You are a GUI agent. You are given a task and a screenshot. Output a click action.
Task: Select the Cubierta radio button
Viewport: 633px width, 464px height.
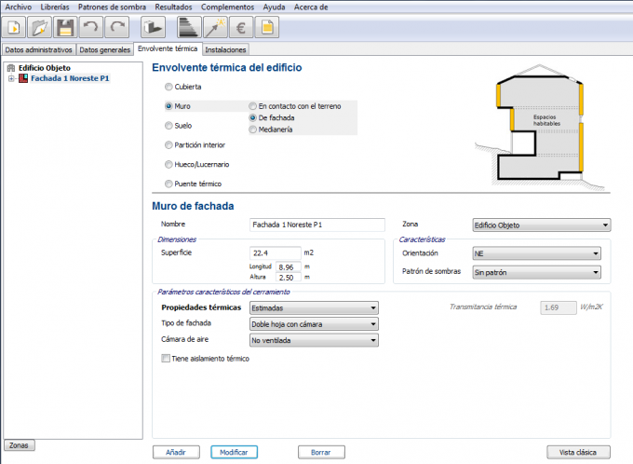point(168,87)
